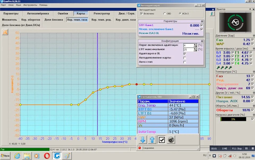The width and height of the screenshot is (255, 160).
Task: Click the first green injector icon
Action: tap(218, 67)
